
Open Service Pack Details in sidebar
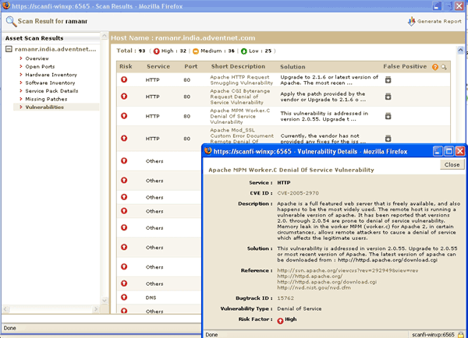[51, 91]
